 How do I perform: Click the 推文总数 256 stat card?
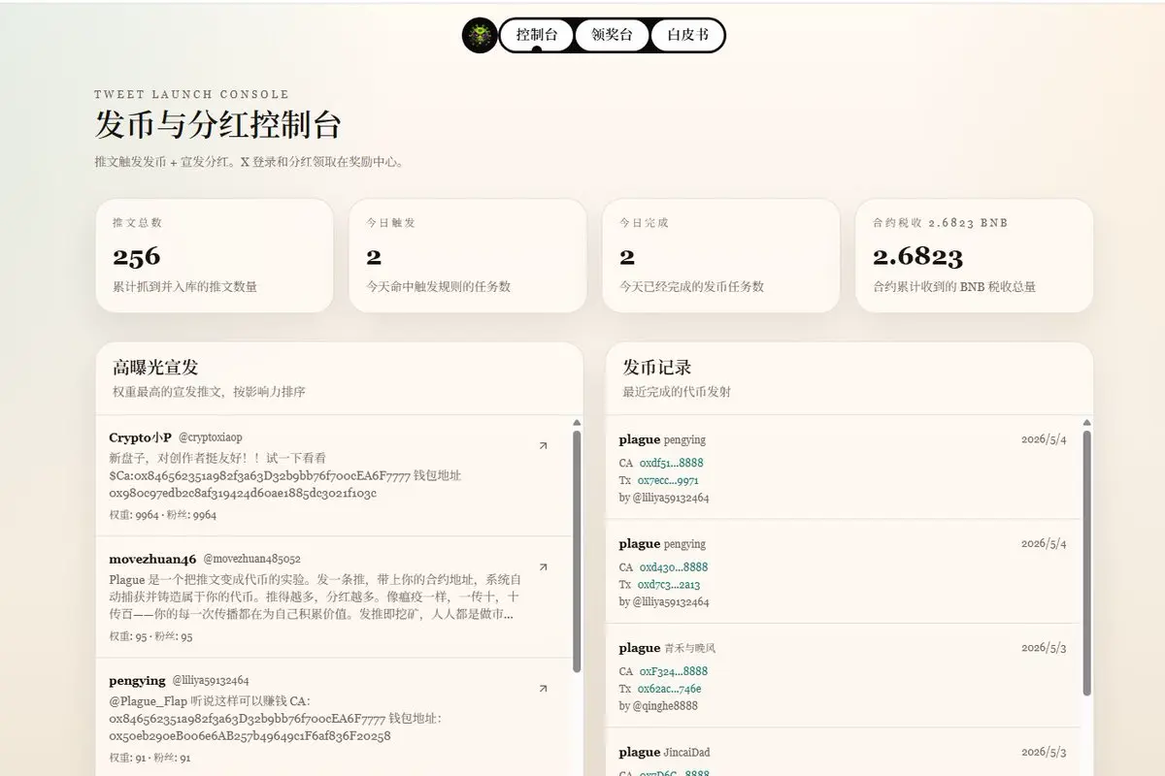point(215,256)
